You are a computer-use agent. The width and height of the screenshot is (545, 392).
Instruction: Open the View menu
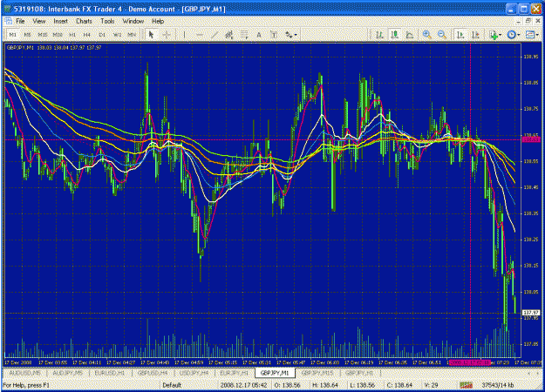pos(39,21)
